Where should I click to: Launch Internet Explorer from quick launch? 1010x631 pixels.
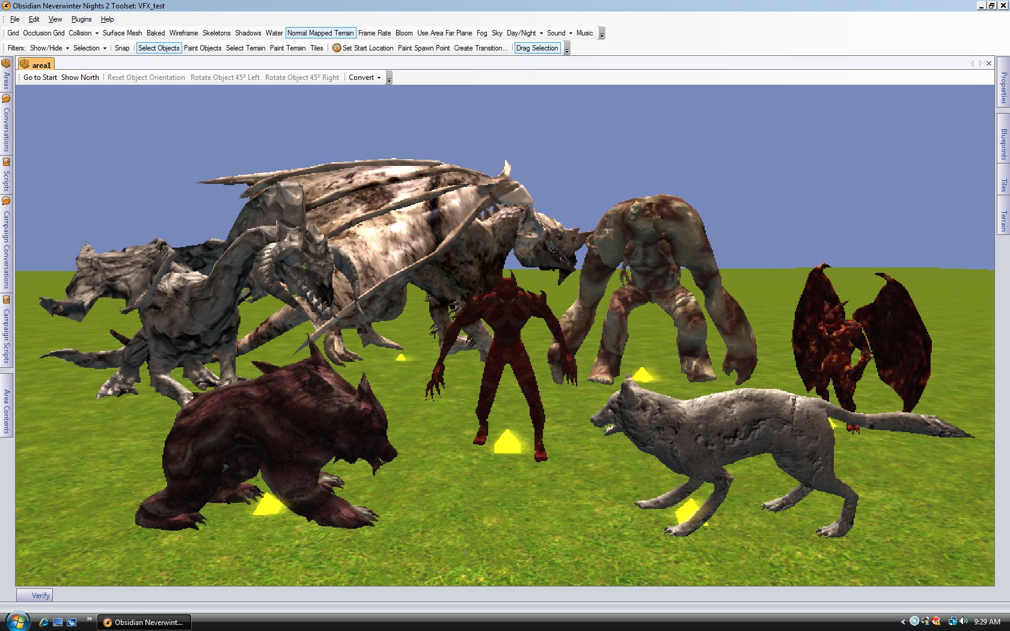point(44,622)
